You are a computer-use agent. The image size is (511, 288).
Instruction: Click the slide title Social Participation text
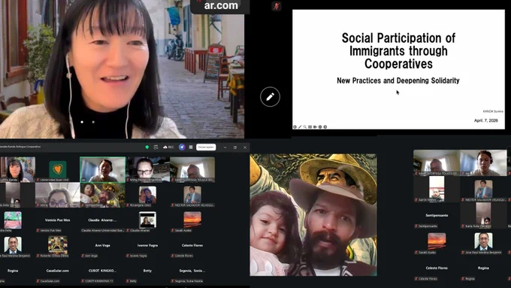[398, 50]
